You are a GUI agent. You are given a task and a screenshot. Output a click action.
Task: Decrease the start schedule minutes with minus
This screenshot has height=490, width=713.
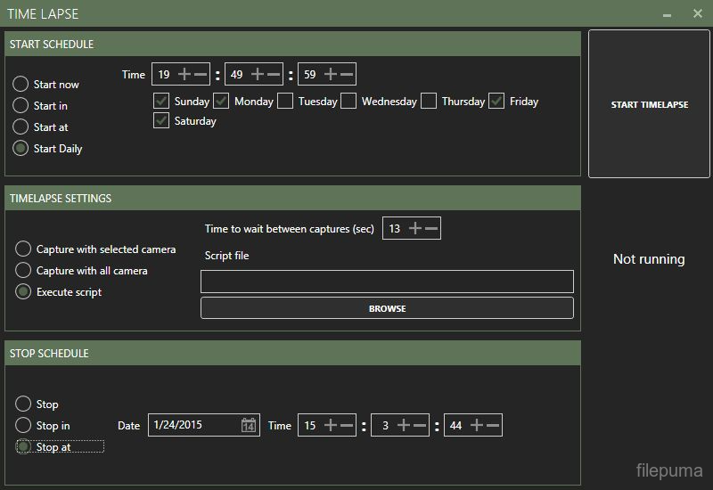coord(274,75)
